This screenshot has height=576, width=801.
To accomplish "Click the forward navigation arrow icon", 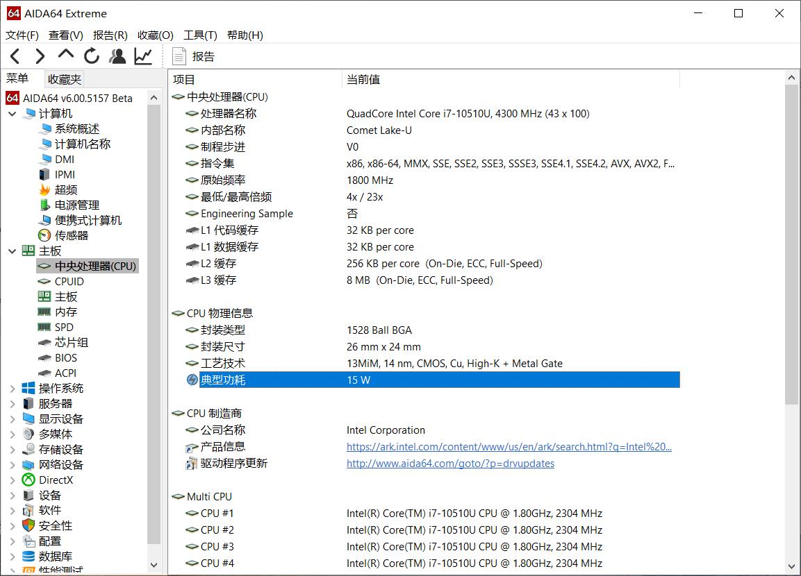I will point(40,56).
